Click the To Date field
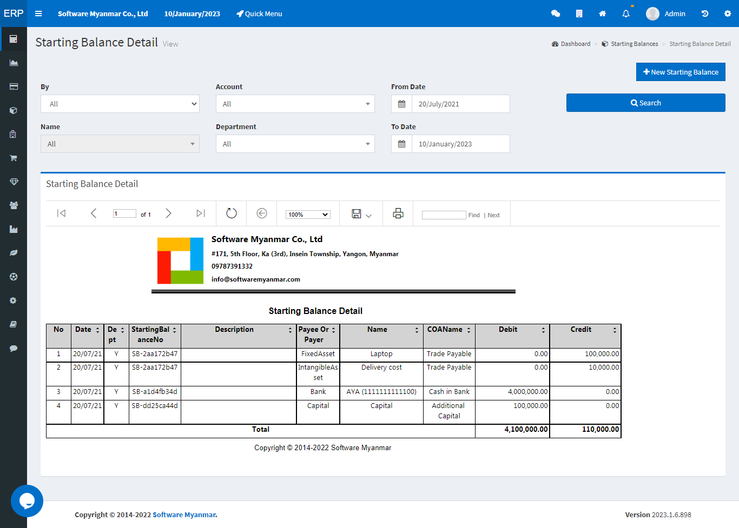Screen dimensions: 739x528 461,144
